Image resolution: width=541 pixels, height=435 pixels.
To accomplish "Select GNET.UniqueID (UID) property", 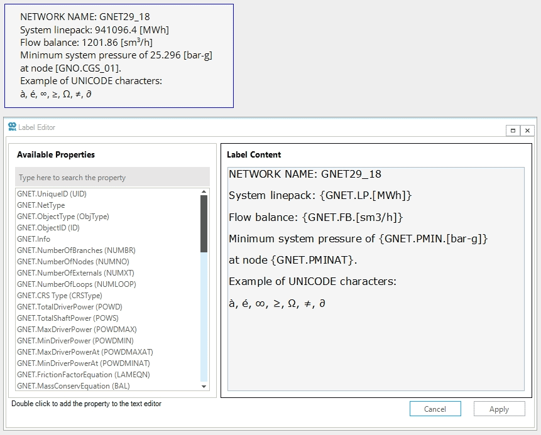I will click(52, 194).
